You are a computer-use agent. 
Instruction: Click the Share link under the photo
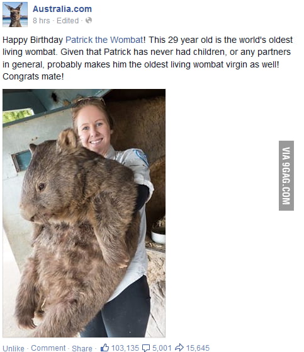click(82, 348)
